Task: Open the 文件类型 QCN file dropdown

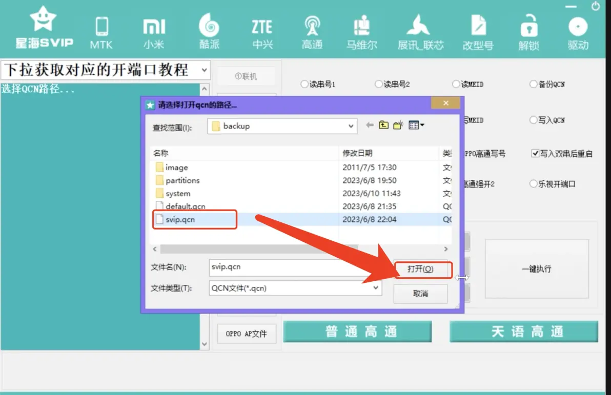Action: pos(376,288)
